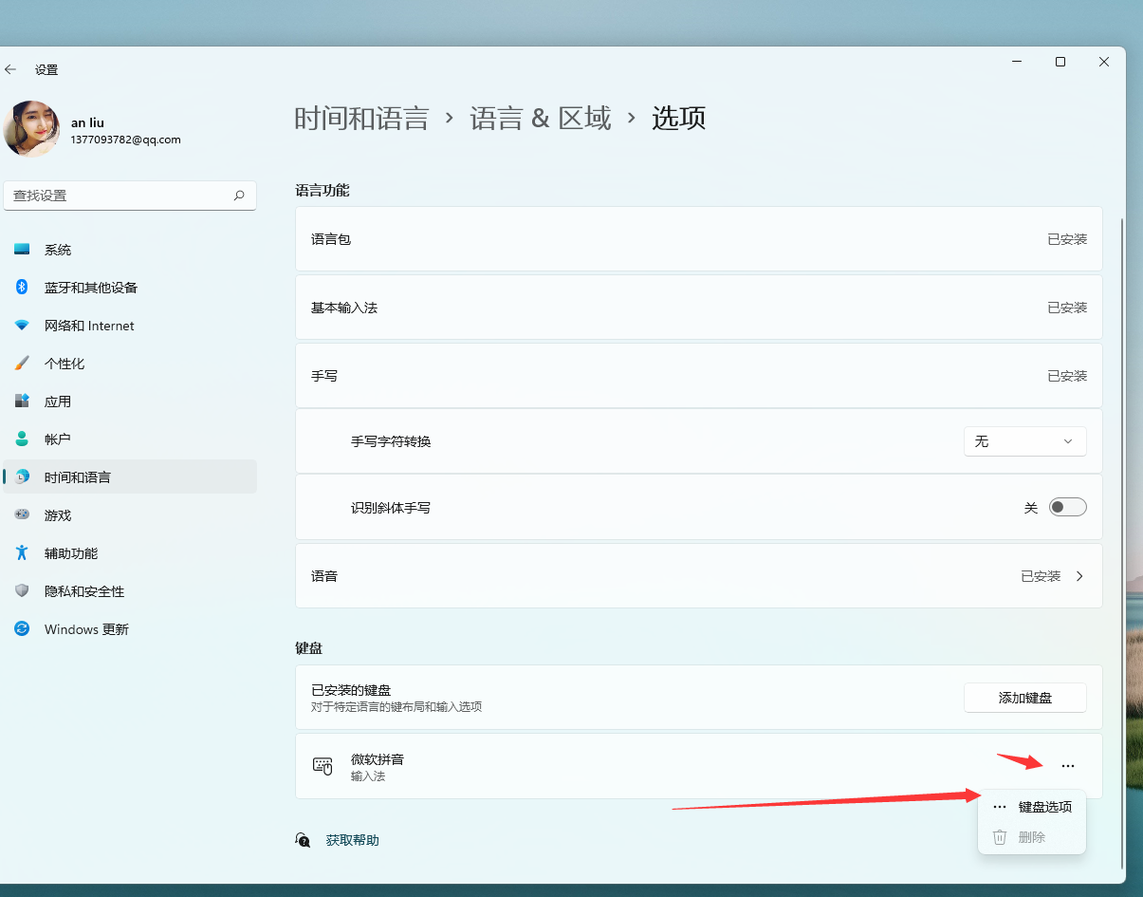Click the 微软拼音 keyboard icon
This screenshot has width=1143, height=897.
pyautogui.click(x=323, y=765)
